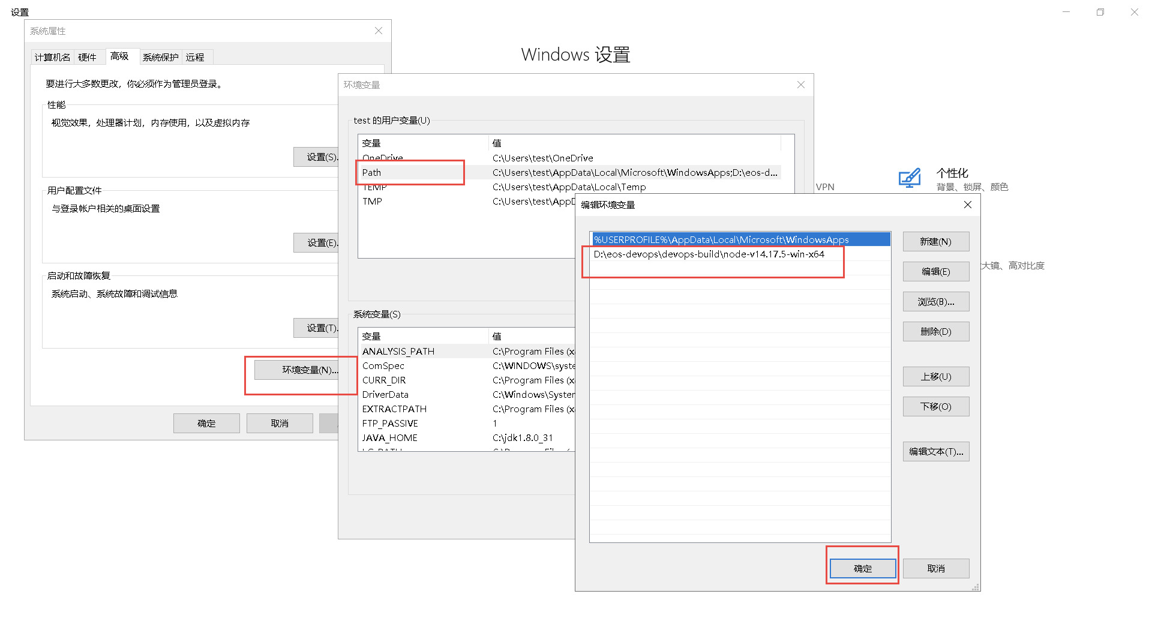Confirm edits with 确定 in 编辑环境变量 dialog
This screenshot has height=618, width=1152.
(x=862, y=568)
